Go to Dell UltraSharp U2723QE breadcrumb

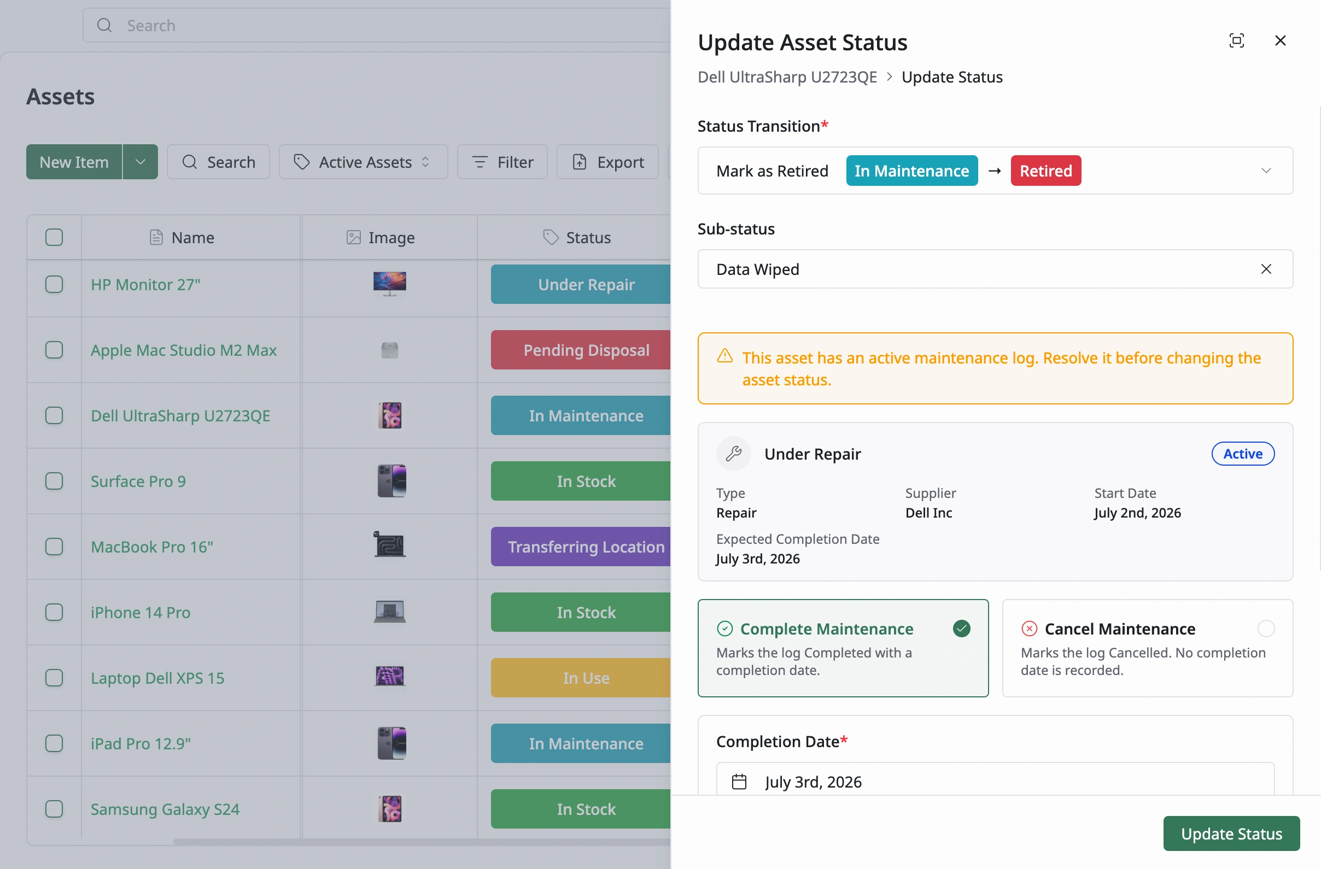click(787, 77)
